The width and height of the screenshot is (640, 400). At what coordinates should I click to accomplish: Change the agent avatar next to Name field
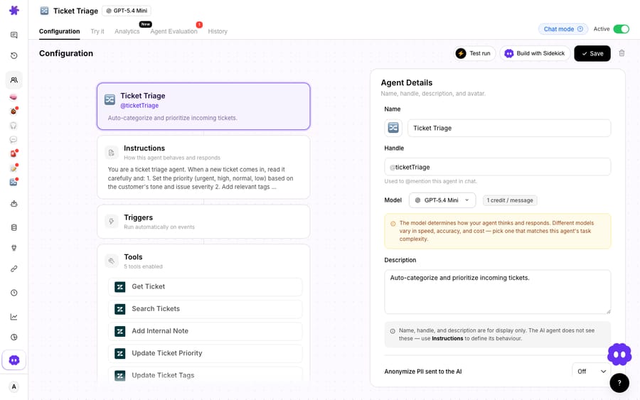[x=393, y=128]
